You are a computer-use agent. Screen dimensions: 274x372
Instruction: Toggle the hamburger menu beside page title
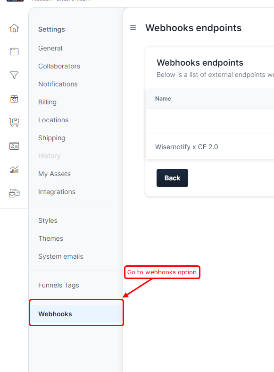tap(133, 28)
